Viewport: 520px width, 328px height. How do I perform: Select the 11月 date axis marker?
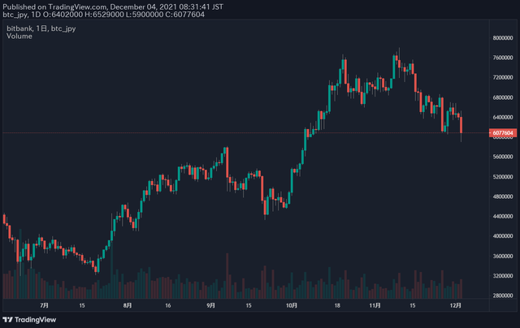[375, 305]
